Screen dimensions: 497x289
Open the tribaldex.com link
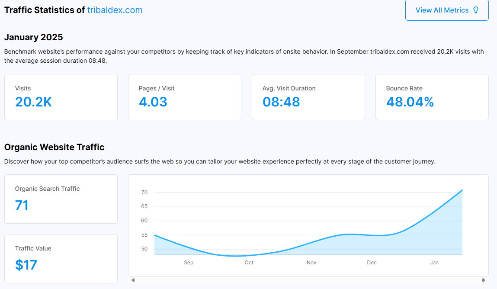pyautogui.click(x=115, y=10)
